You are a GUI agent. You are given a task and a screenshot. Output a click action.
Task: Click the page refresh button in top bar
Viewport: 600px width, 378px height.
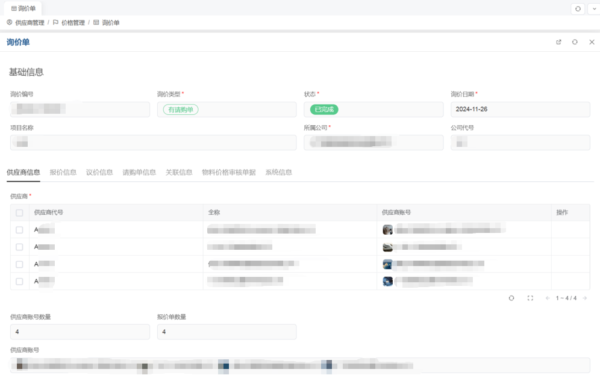(x=578, y=8)
